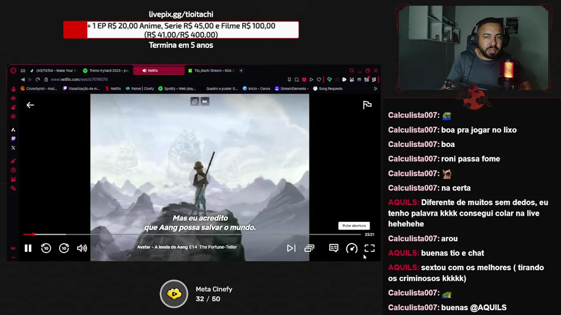The width and height of the screenshot is (561, 315).
Task: Open Painel | Cinefy bookmark
Action: click(x=140, y=88)
